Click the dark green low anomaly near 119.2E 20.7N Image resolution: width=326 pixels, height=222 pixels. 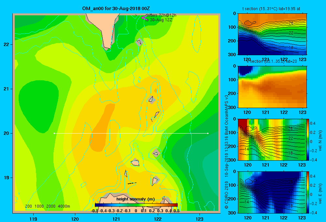click(38, 106)
